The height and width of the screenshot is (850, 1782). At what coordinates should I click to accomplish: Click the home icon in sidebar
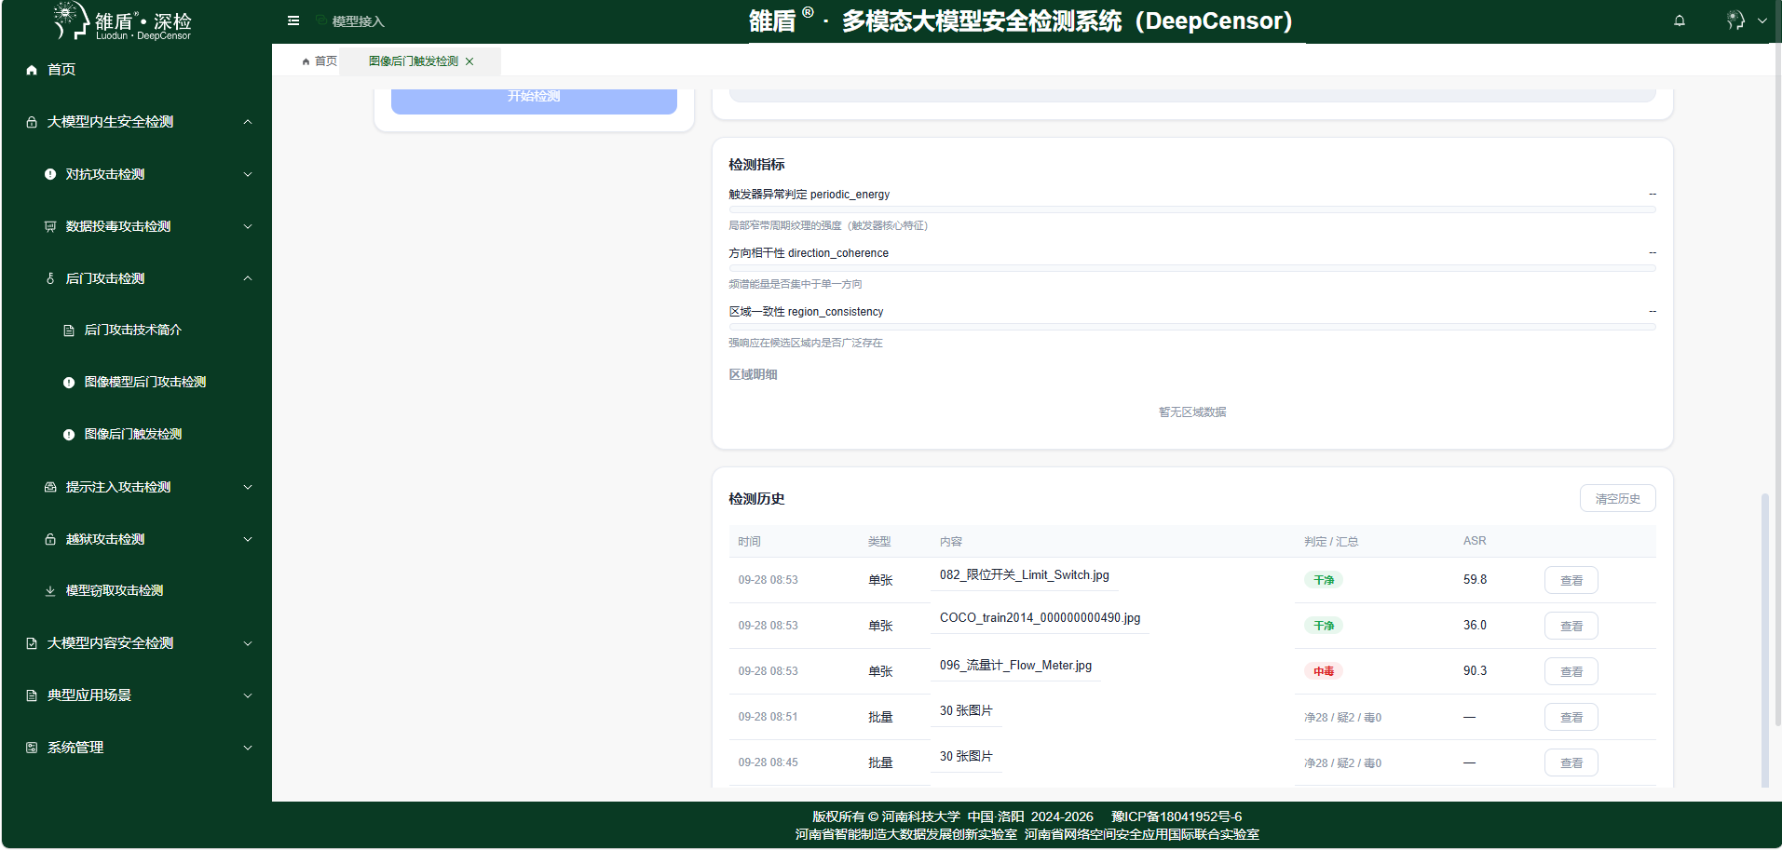[x=32, y=70]
